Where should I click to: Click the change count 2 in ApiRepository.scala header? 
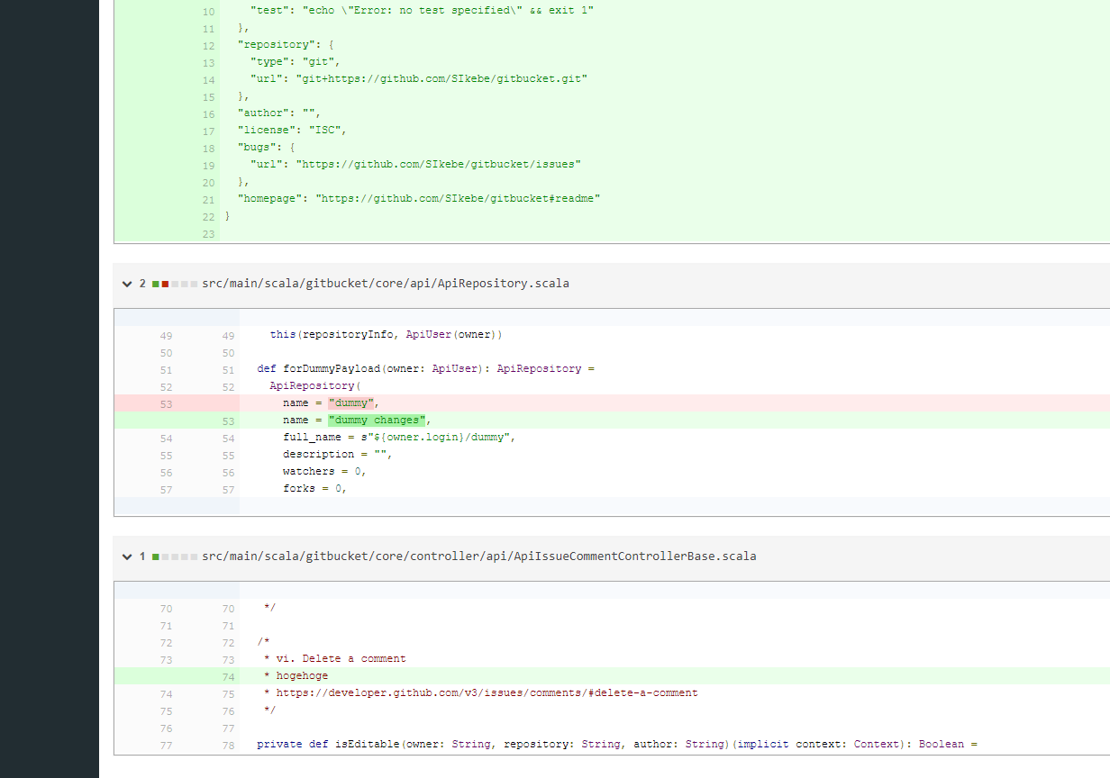pyautogui.click(x=142, y=284)
